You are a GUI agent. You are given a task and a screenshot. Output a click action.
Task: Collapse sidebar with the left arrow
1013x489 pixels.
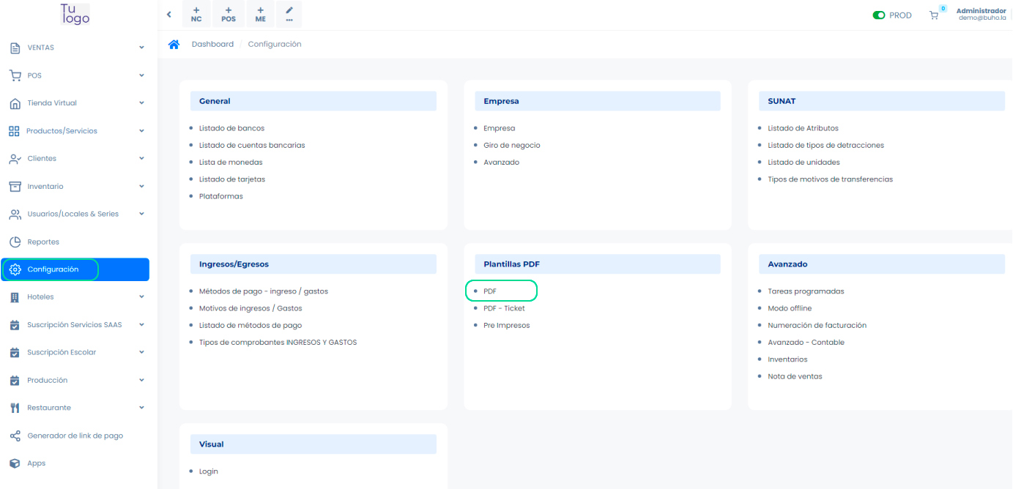[169, 15]
